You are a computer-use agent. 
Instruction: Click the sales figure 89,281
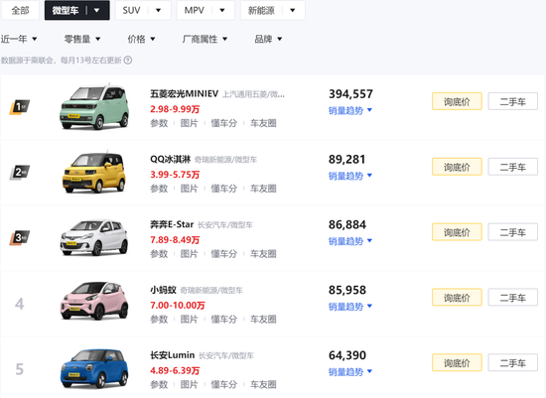[346, 159]
